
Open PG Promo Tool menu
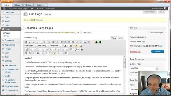[x=11, y=90]
